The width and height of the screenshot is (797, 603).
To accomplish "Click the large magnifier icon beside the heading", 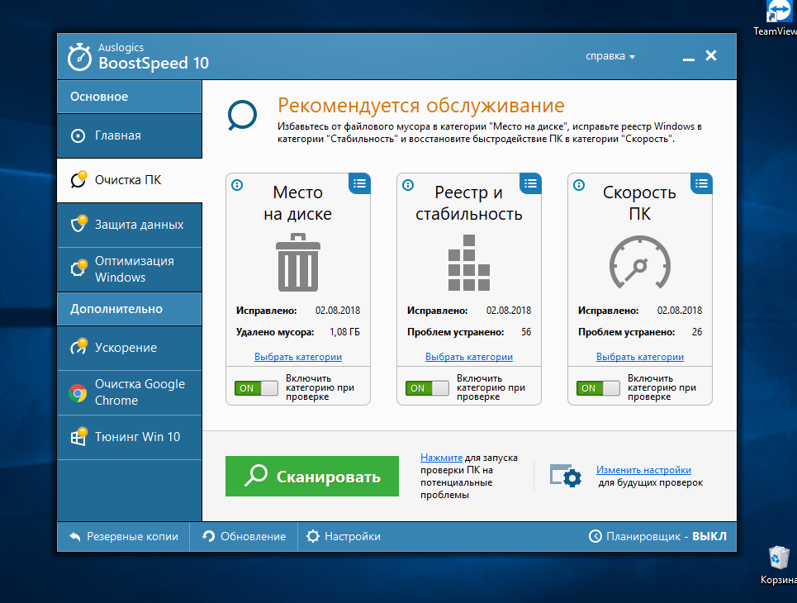I will pos(242,116).
